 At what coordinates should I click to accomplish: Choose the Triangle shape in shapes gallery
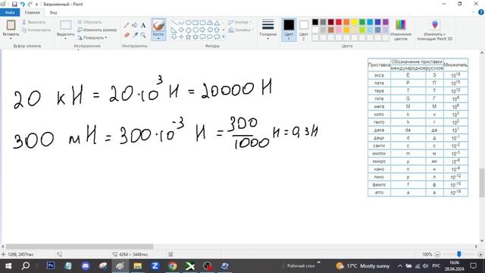click(217, 23)
